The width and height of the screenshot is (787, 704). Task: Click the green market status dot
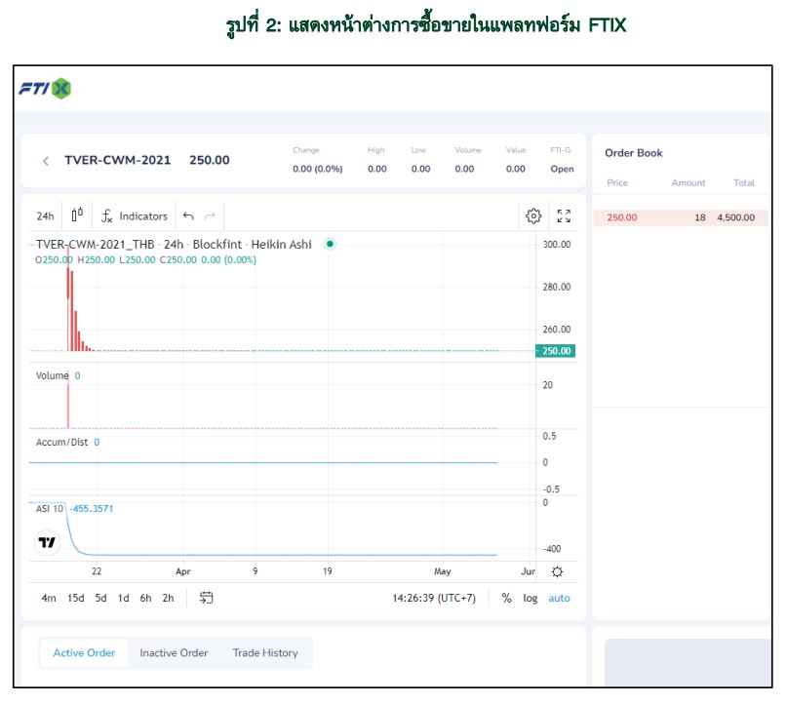(x=330, y=245)
